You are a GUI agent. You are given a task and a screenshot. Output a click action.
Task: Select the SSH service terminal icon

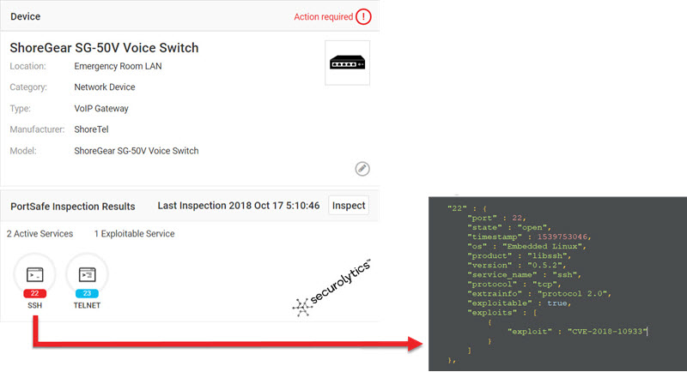click(x=35, y=274)
